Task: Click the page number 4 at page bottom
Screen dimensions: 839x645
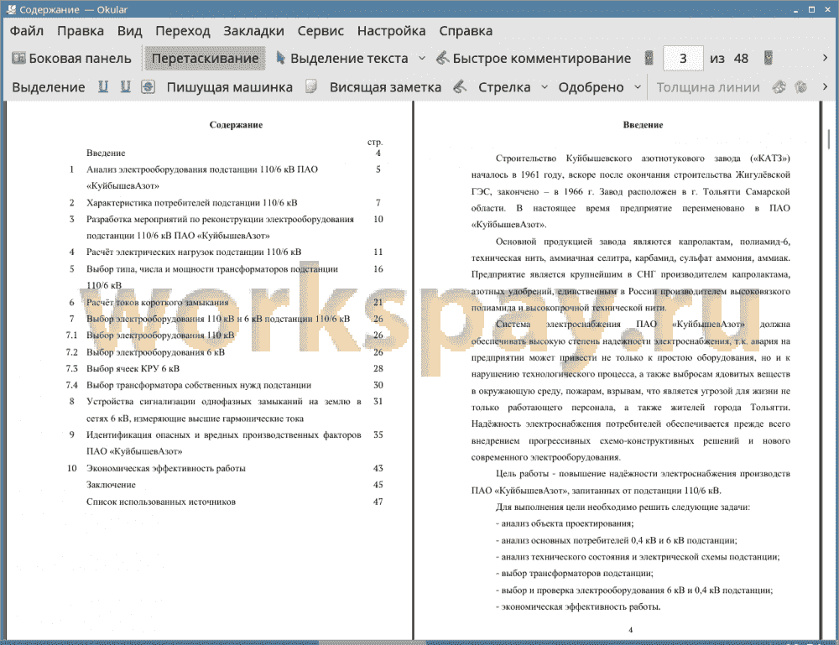Action: pyautogui.click(x=630, y=630)
